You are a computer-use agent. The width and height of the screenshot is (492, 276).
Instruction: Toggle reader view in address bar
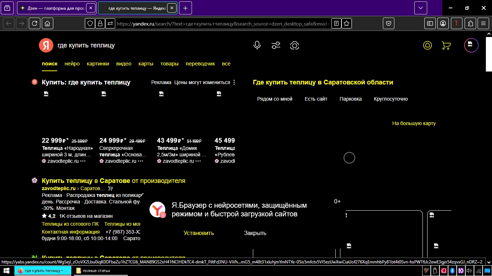(336, 23)
